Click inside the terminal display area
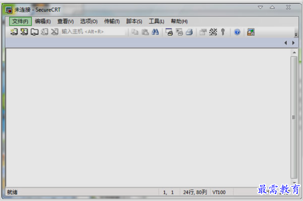The width and height of the screenshot is (303, 201). 148,118
